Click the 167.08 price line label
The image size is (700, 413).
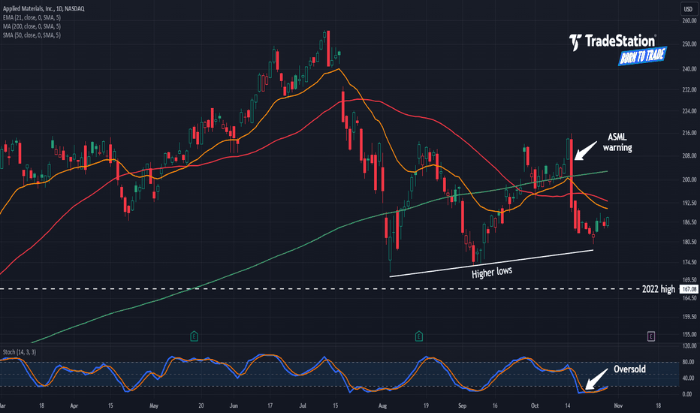coord(689,289)
